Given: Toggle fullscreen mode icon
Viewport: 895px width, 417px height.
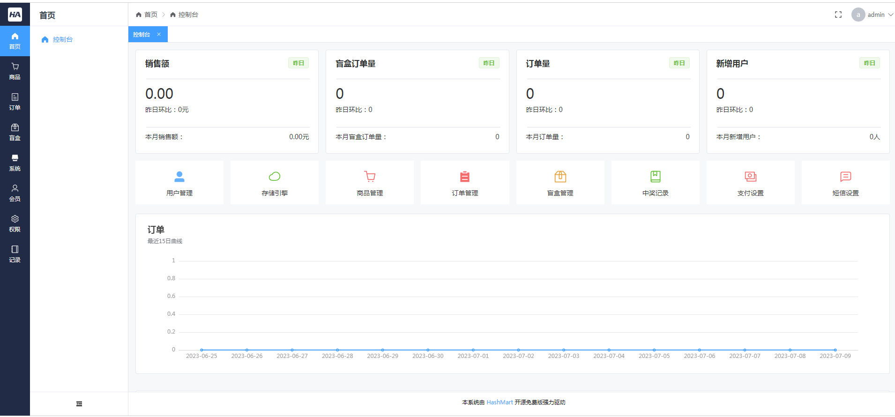Looking at the screenshot, I should pos(838,15).
